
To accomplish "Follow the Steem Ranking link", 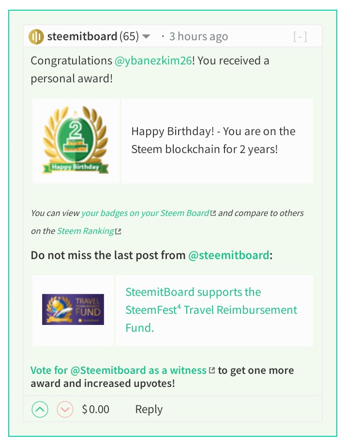I will [x=86, y=231].
